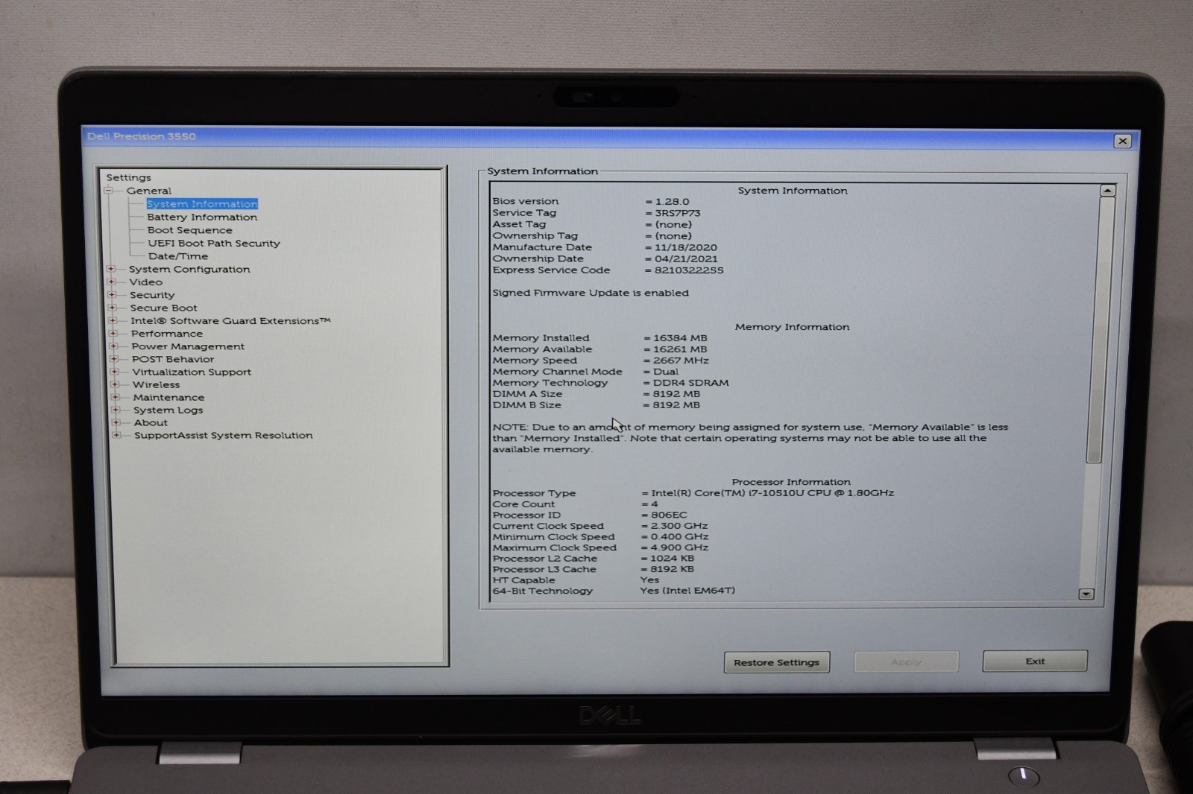The height and width of the screenshot is (794, 1193).
Task: Expand SupportAssist System Resolution node
Action: click(116, 435)
